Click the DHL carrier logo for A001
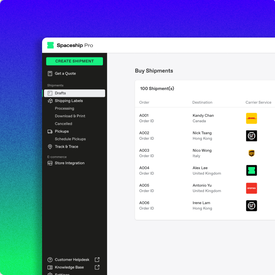 pos(251,118)
